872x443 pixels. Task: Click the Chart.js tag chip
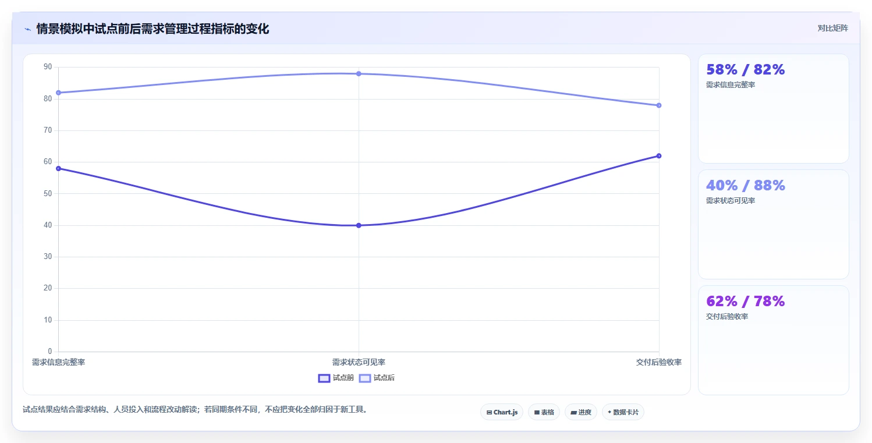click(x=502, y=412)
